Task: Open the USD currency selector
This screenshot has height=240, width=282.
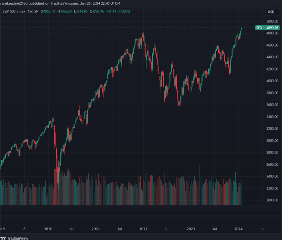Action: pyautogui.click(x=271, y=12)
